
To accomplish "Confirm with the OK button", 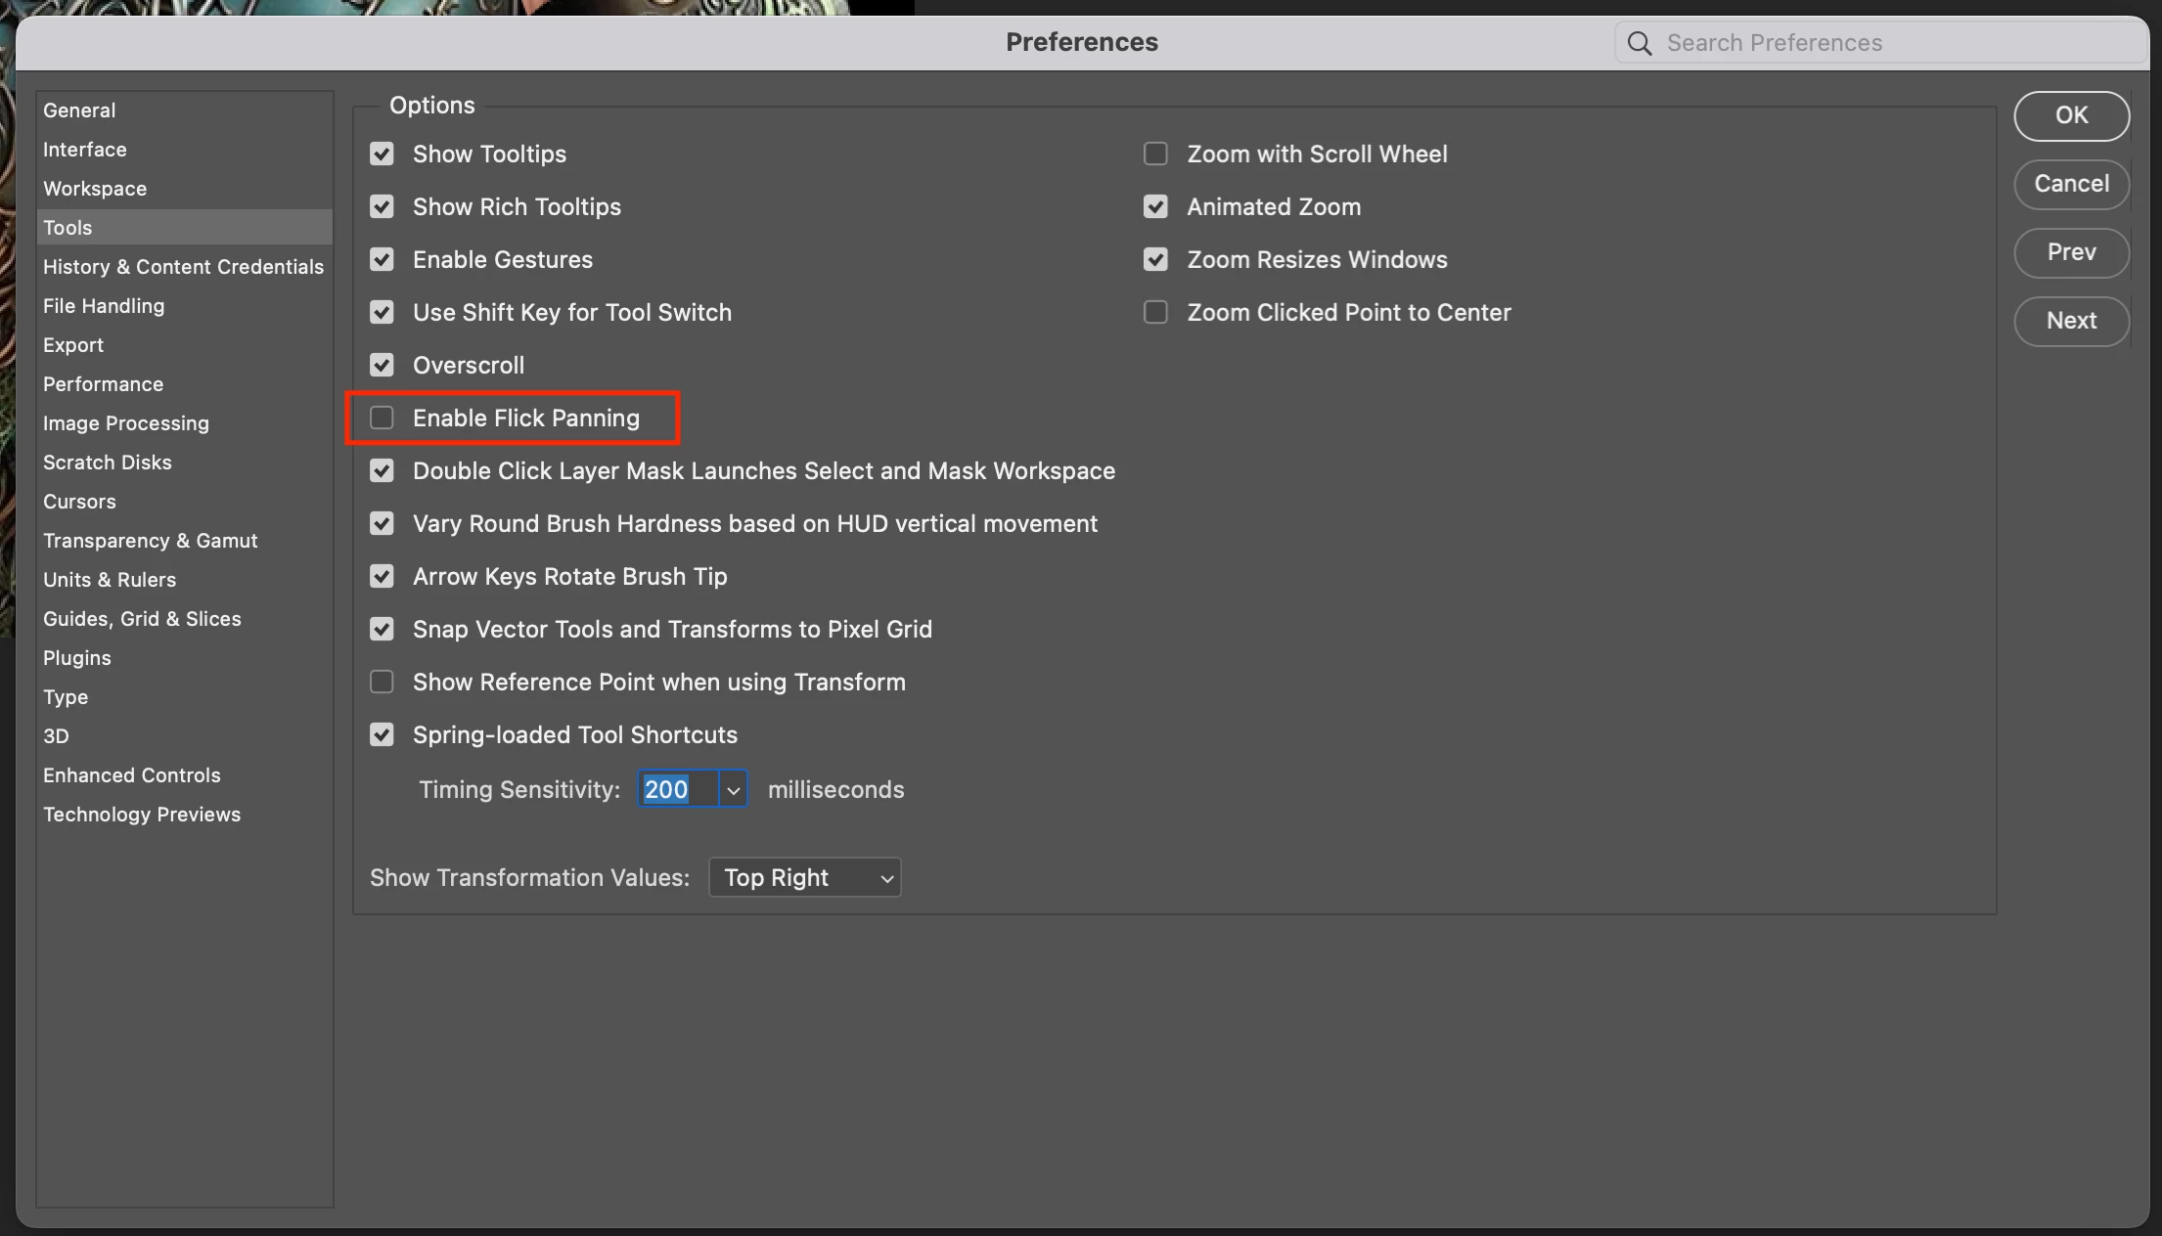I will 2071,115.
